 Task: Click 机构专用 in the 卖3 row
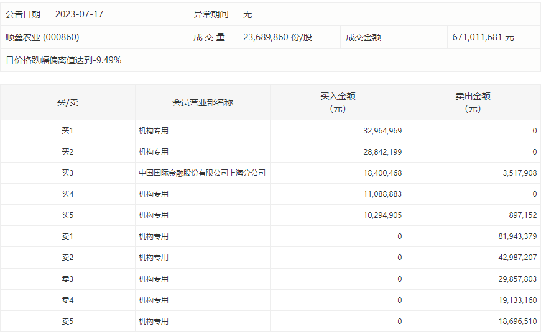tap(154, 279)
